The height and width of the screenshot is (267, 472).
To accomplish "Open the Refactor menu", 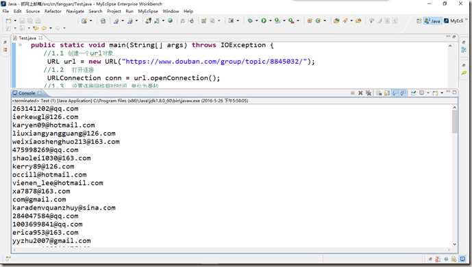I will click(53, 11).
